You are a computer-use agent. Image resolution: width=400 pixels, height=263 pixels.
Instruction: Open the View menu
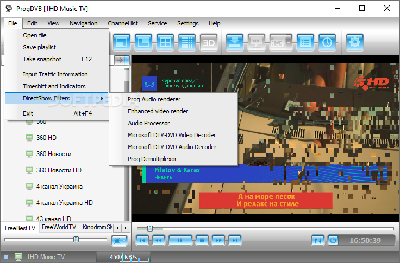pyautogui.click(x=53, y=23)
